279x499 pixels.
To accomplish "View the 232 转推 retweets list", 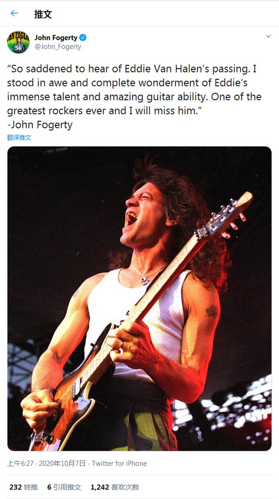I will (24, 487).
